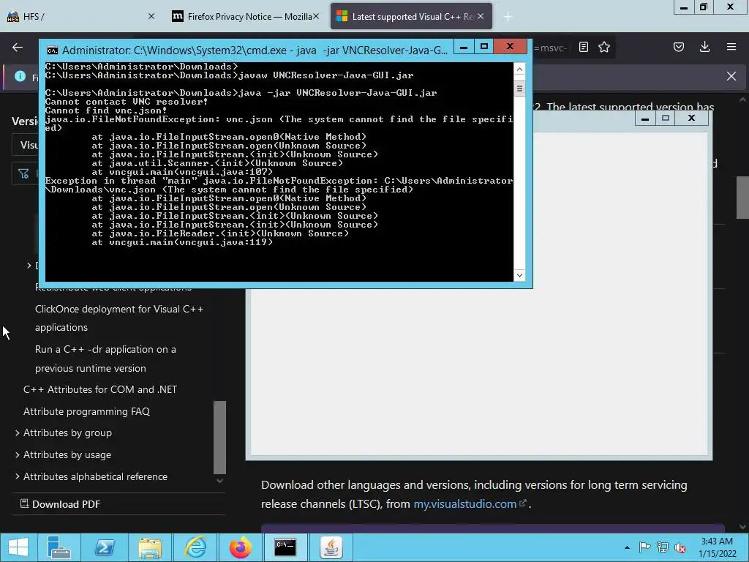Minimize the blank Java window
Screen dimensions: 749x562
(x=645, y=118)
